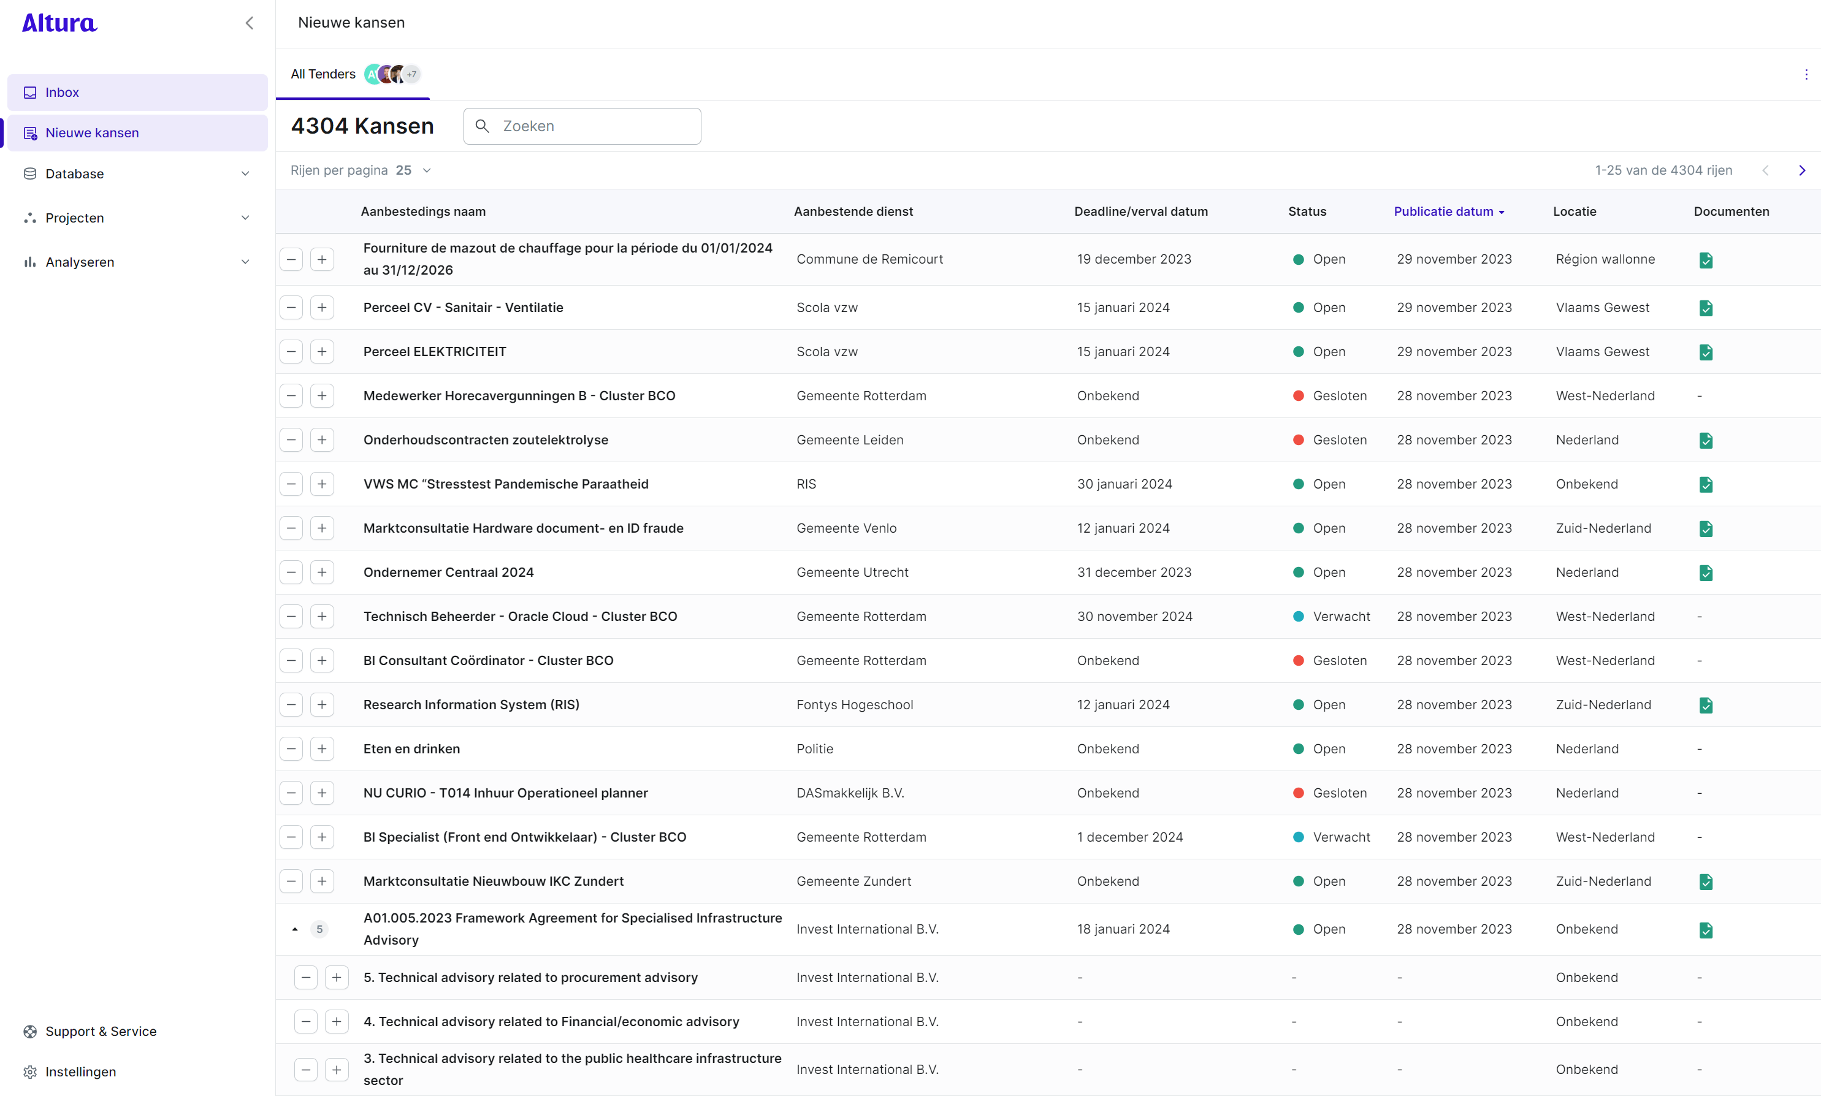Open document icon for VWS MC Stresstest row

(x=1706, y=484)
